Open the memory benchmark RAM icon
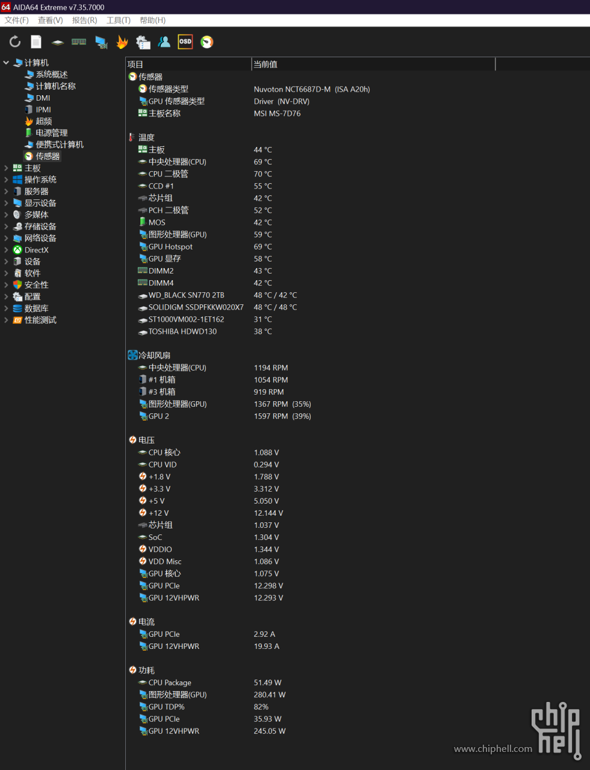 pyautogui.click(x=79, y=42)
